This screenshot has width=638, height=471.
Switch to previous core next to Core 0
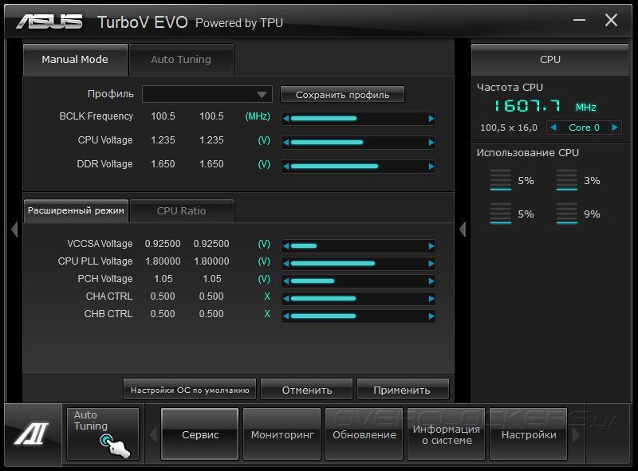[553, 128]
